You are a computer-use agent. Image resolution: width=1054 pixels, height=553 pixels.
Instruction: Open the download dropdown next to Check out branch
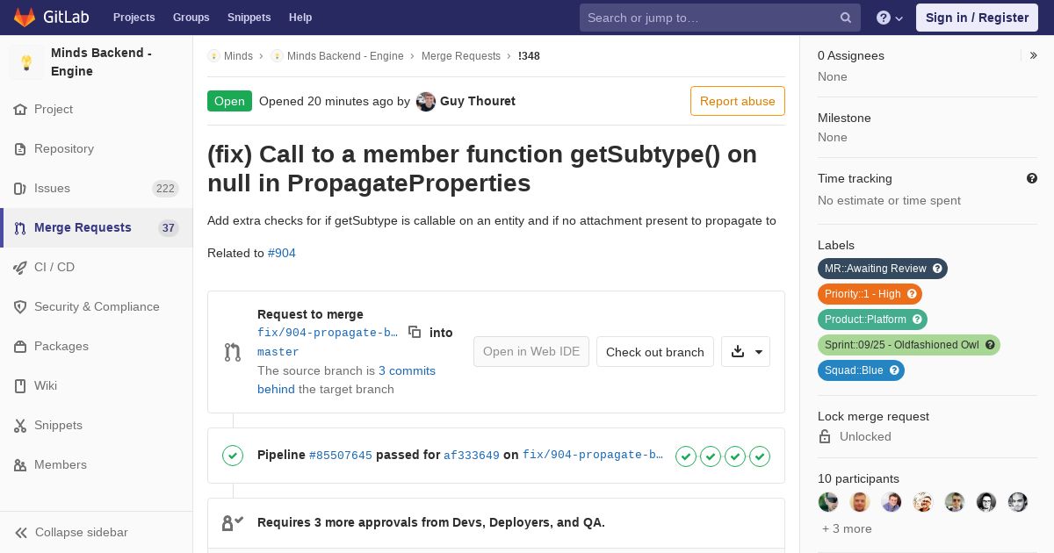coord(746,352)
